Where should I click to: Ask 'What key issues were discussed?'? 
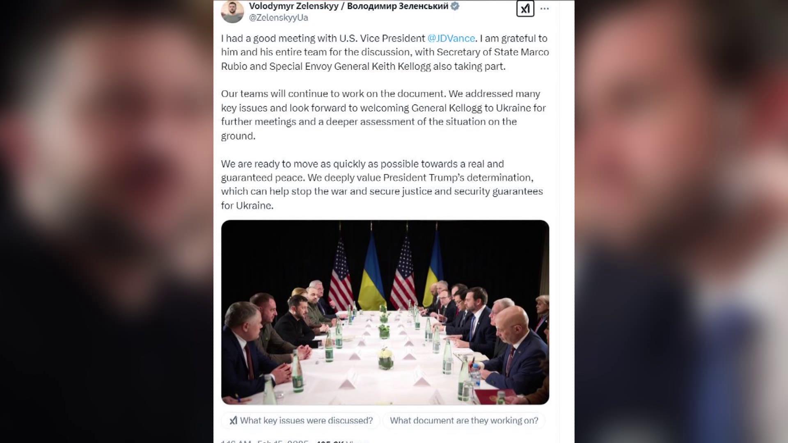pos(306,420)
